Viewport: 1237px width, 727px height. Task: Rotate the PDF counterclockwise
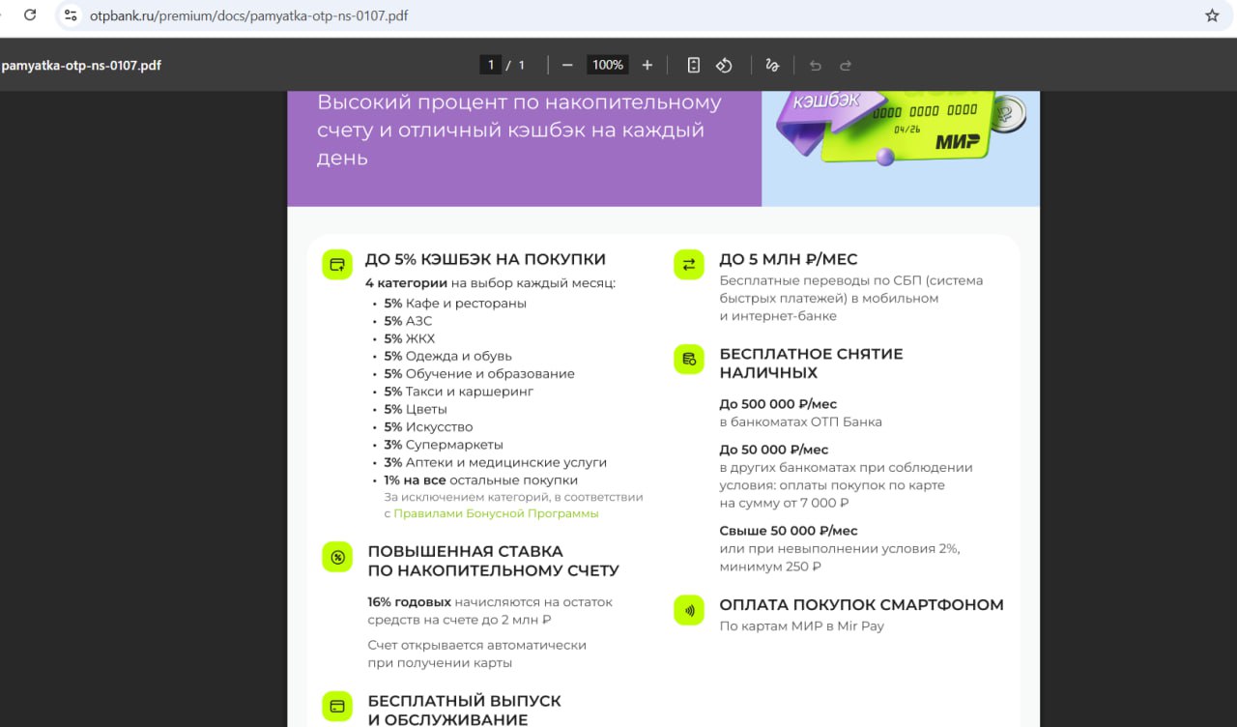724,65
